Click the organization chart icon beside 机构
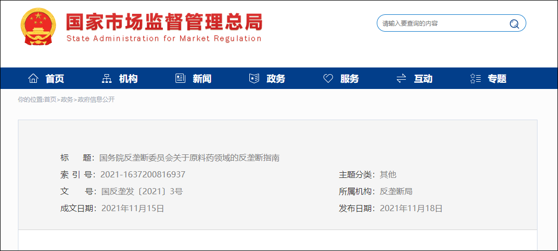Viewport: 558px width, 251px height. coord(107,79)
